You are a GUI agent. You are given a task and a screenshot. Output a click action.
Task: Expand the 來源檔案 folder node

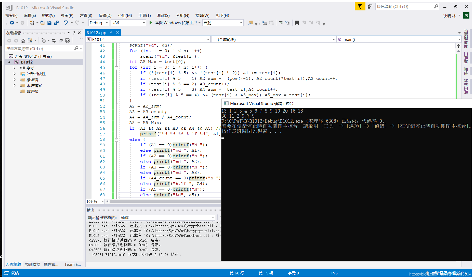click(15, 85)
